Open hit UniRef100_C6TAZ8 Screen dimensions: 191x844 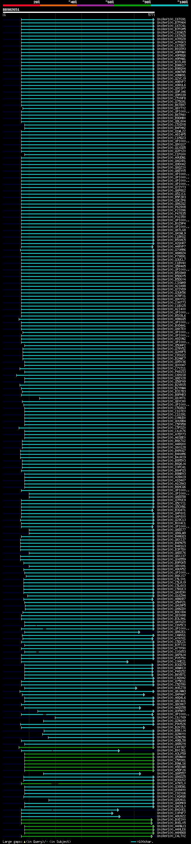[171, 36]
